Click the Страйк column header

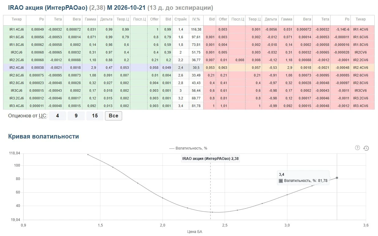tap(181, 19)
